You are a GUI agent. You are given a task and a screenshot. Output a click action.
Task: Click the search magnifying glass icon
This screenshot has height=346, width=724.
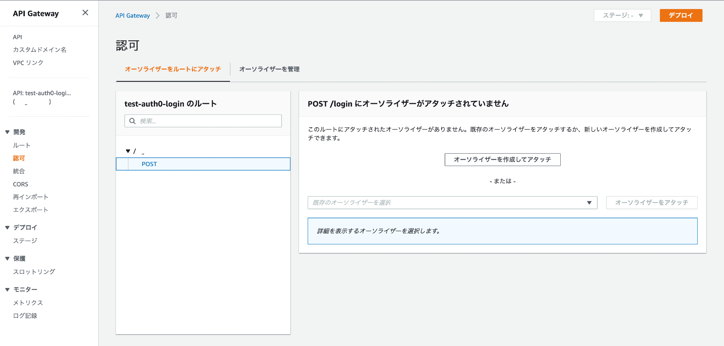click(x=132, y=120)
